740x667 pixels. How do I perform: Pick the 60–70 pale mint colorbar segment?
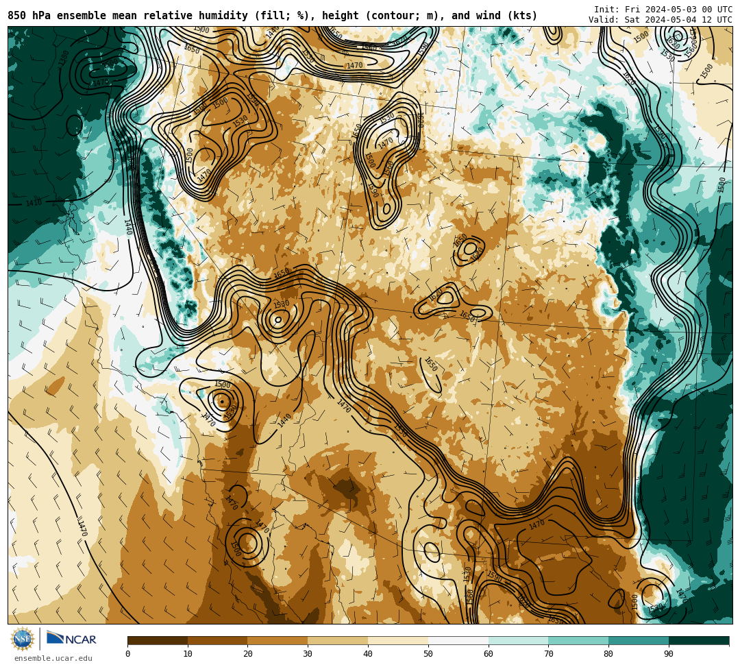pos(518,640)
